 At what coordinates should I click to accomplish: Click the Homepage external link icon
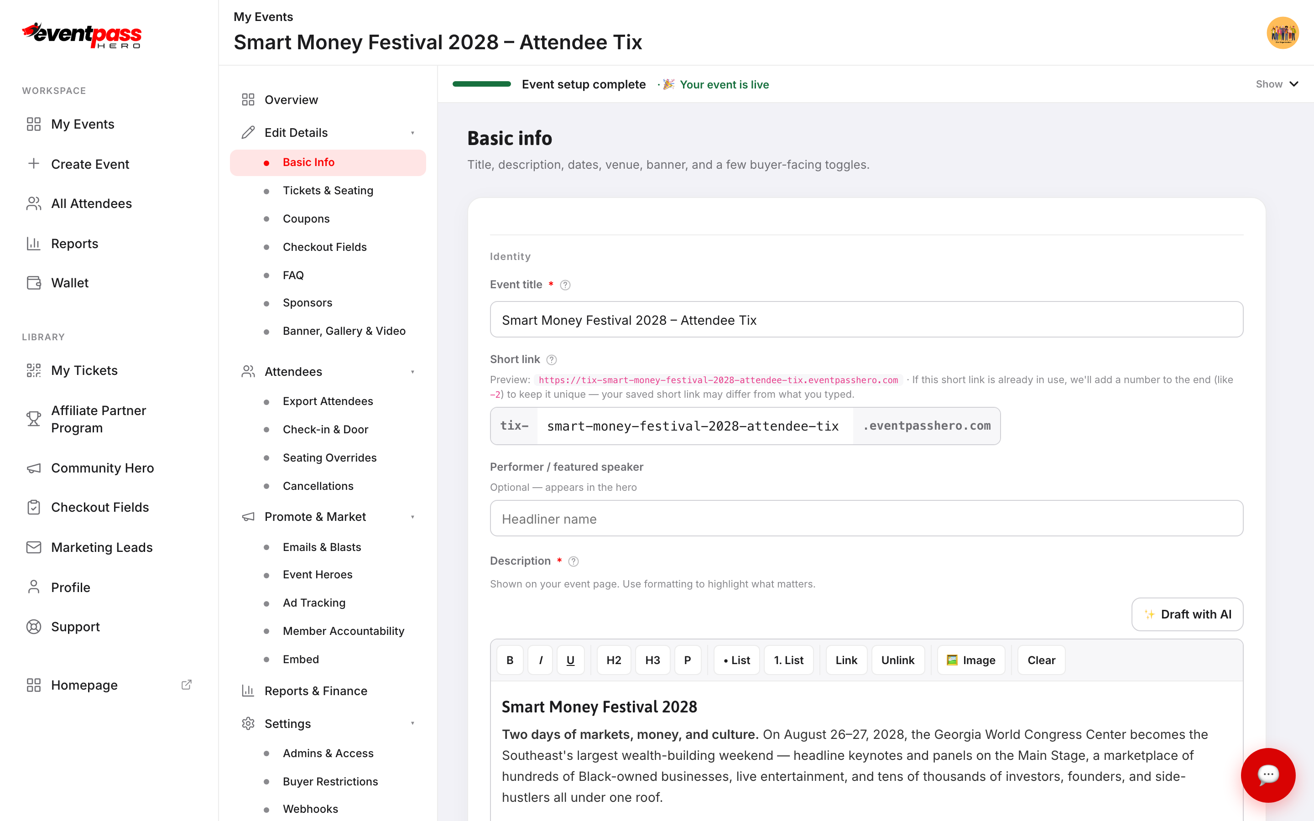point(186,685)
